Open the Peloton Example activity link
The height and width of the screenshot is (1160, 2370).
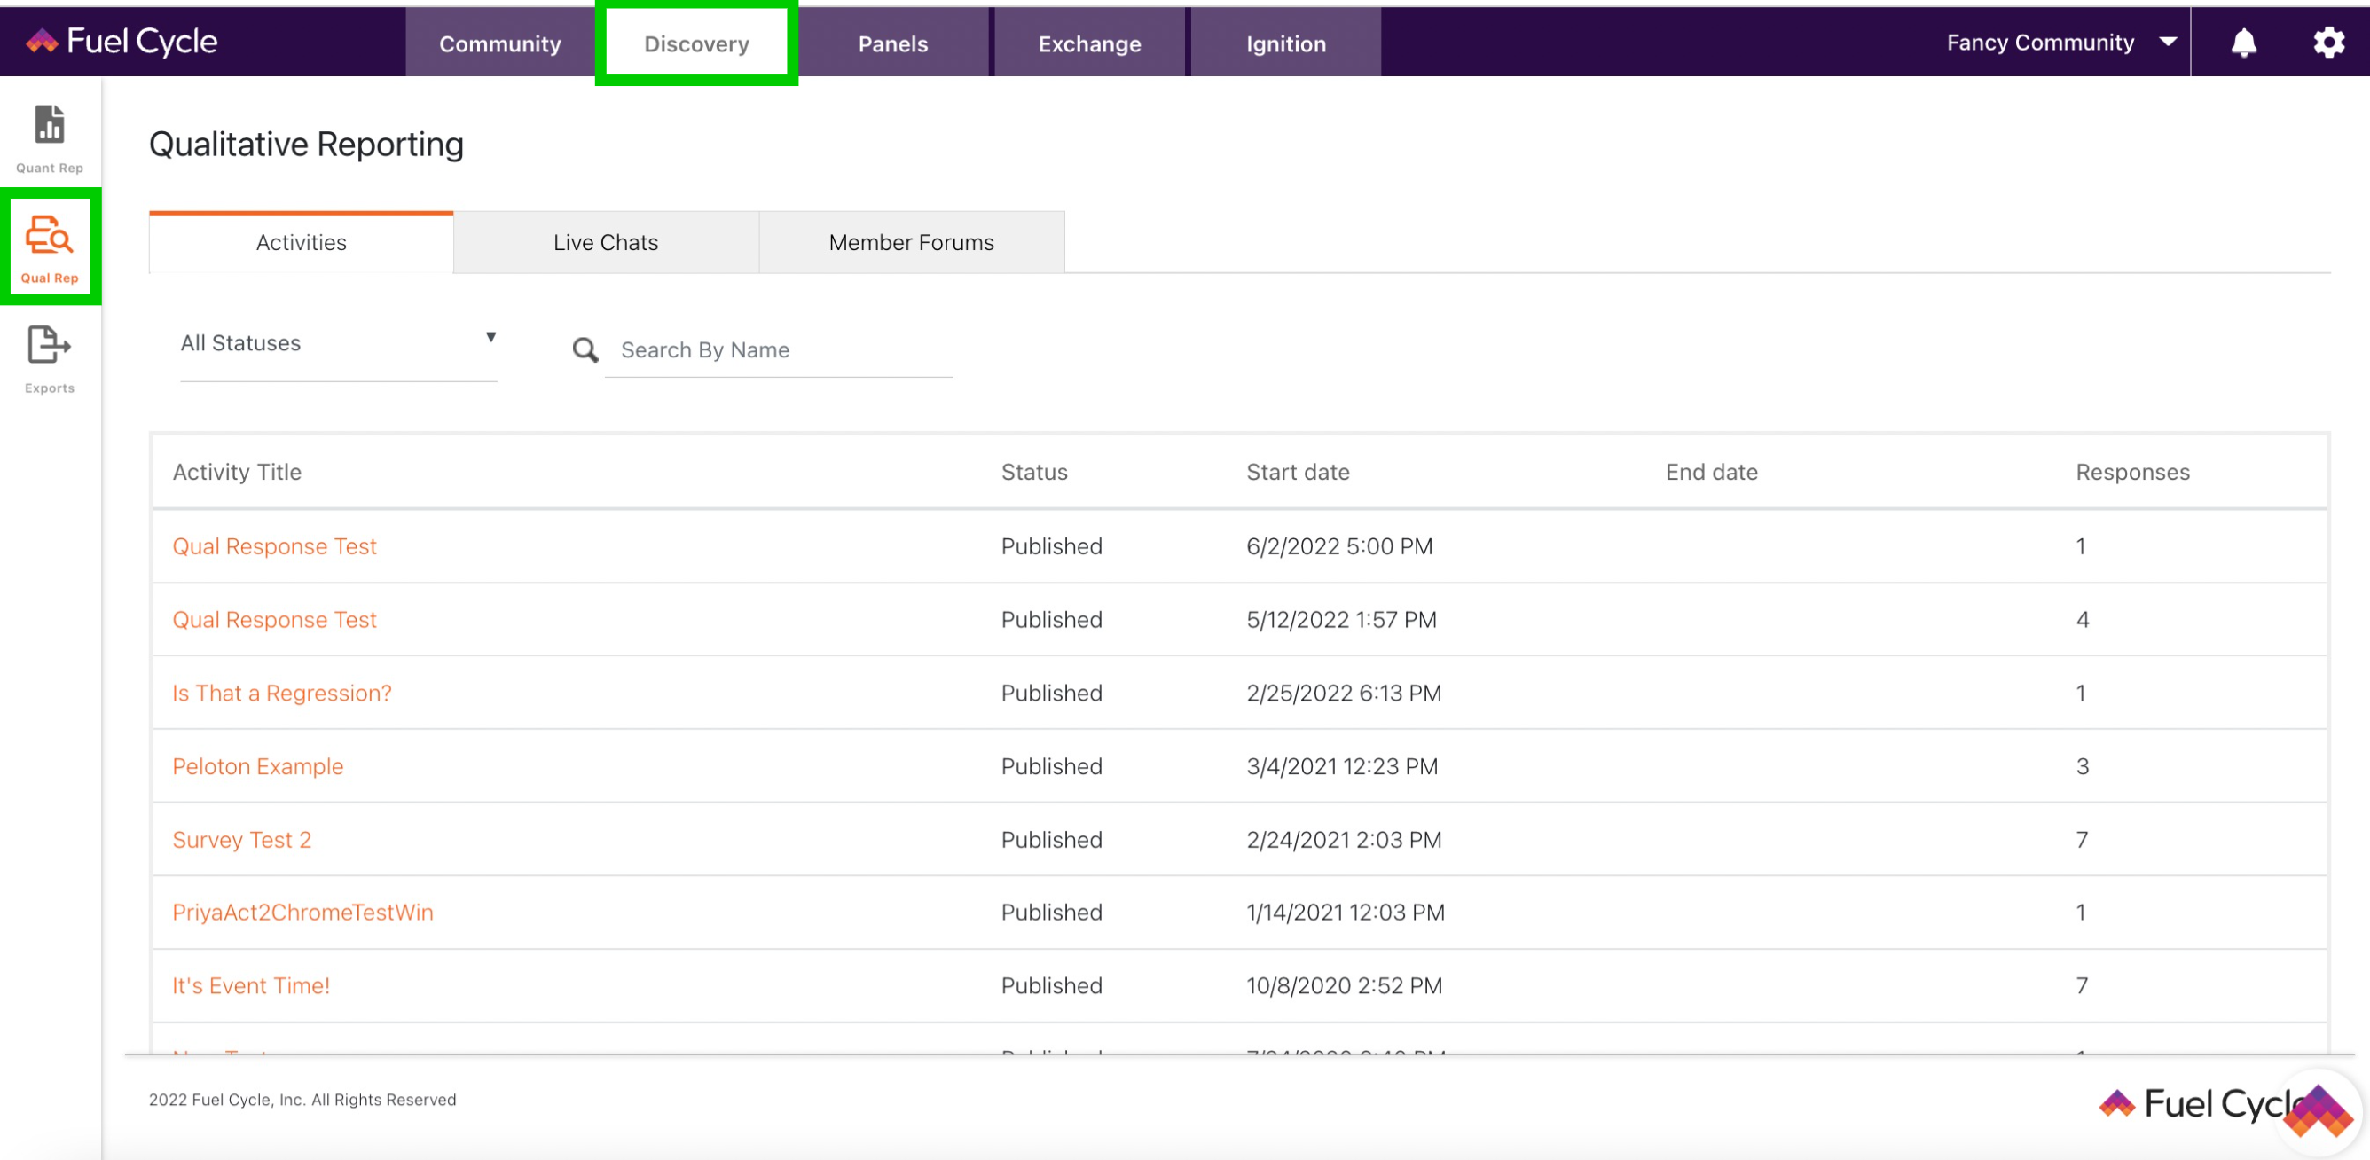(257, 765)
